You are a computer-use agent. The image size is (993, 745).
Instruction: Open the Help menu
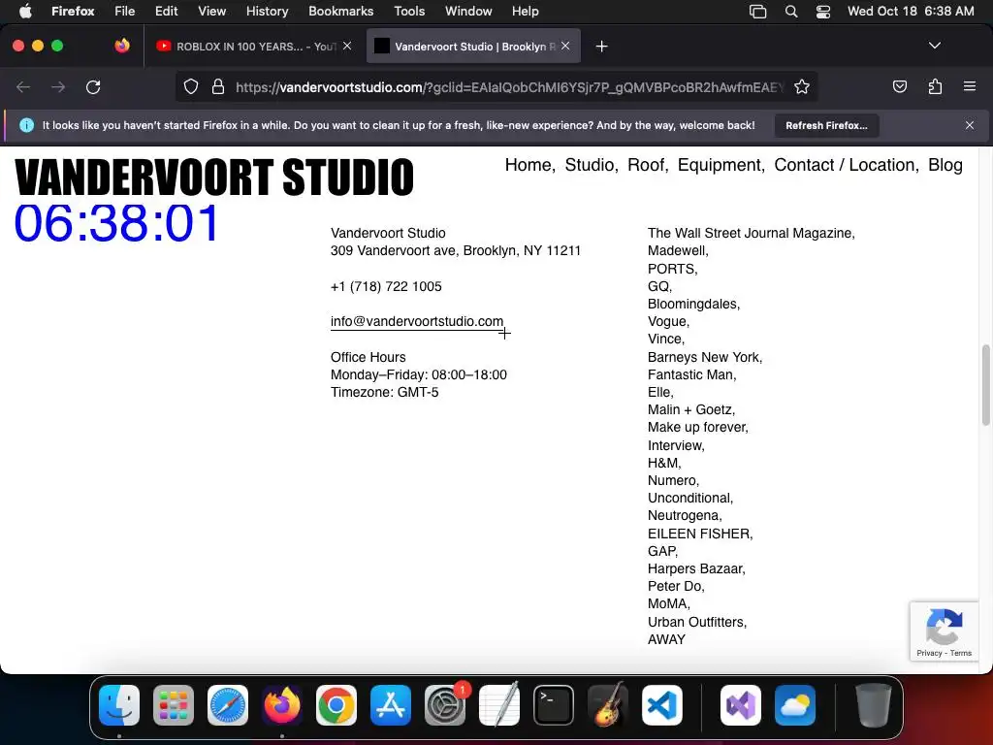click(x=525, y=11)
